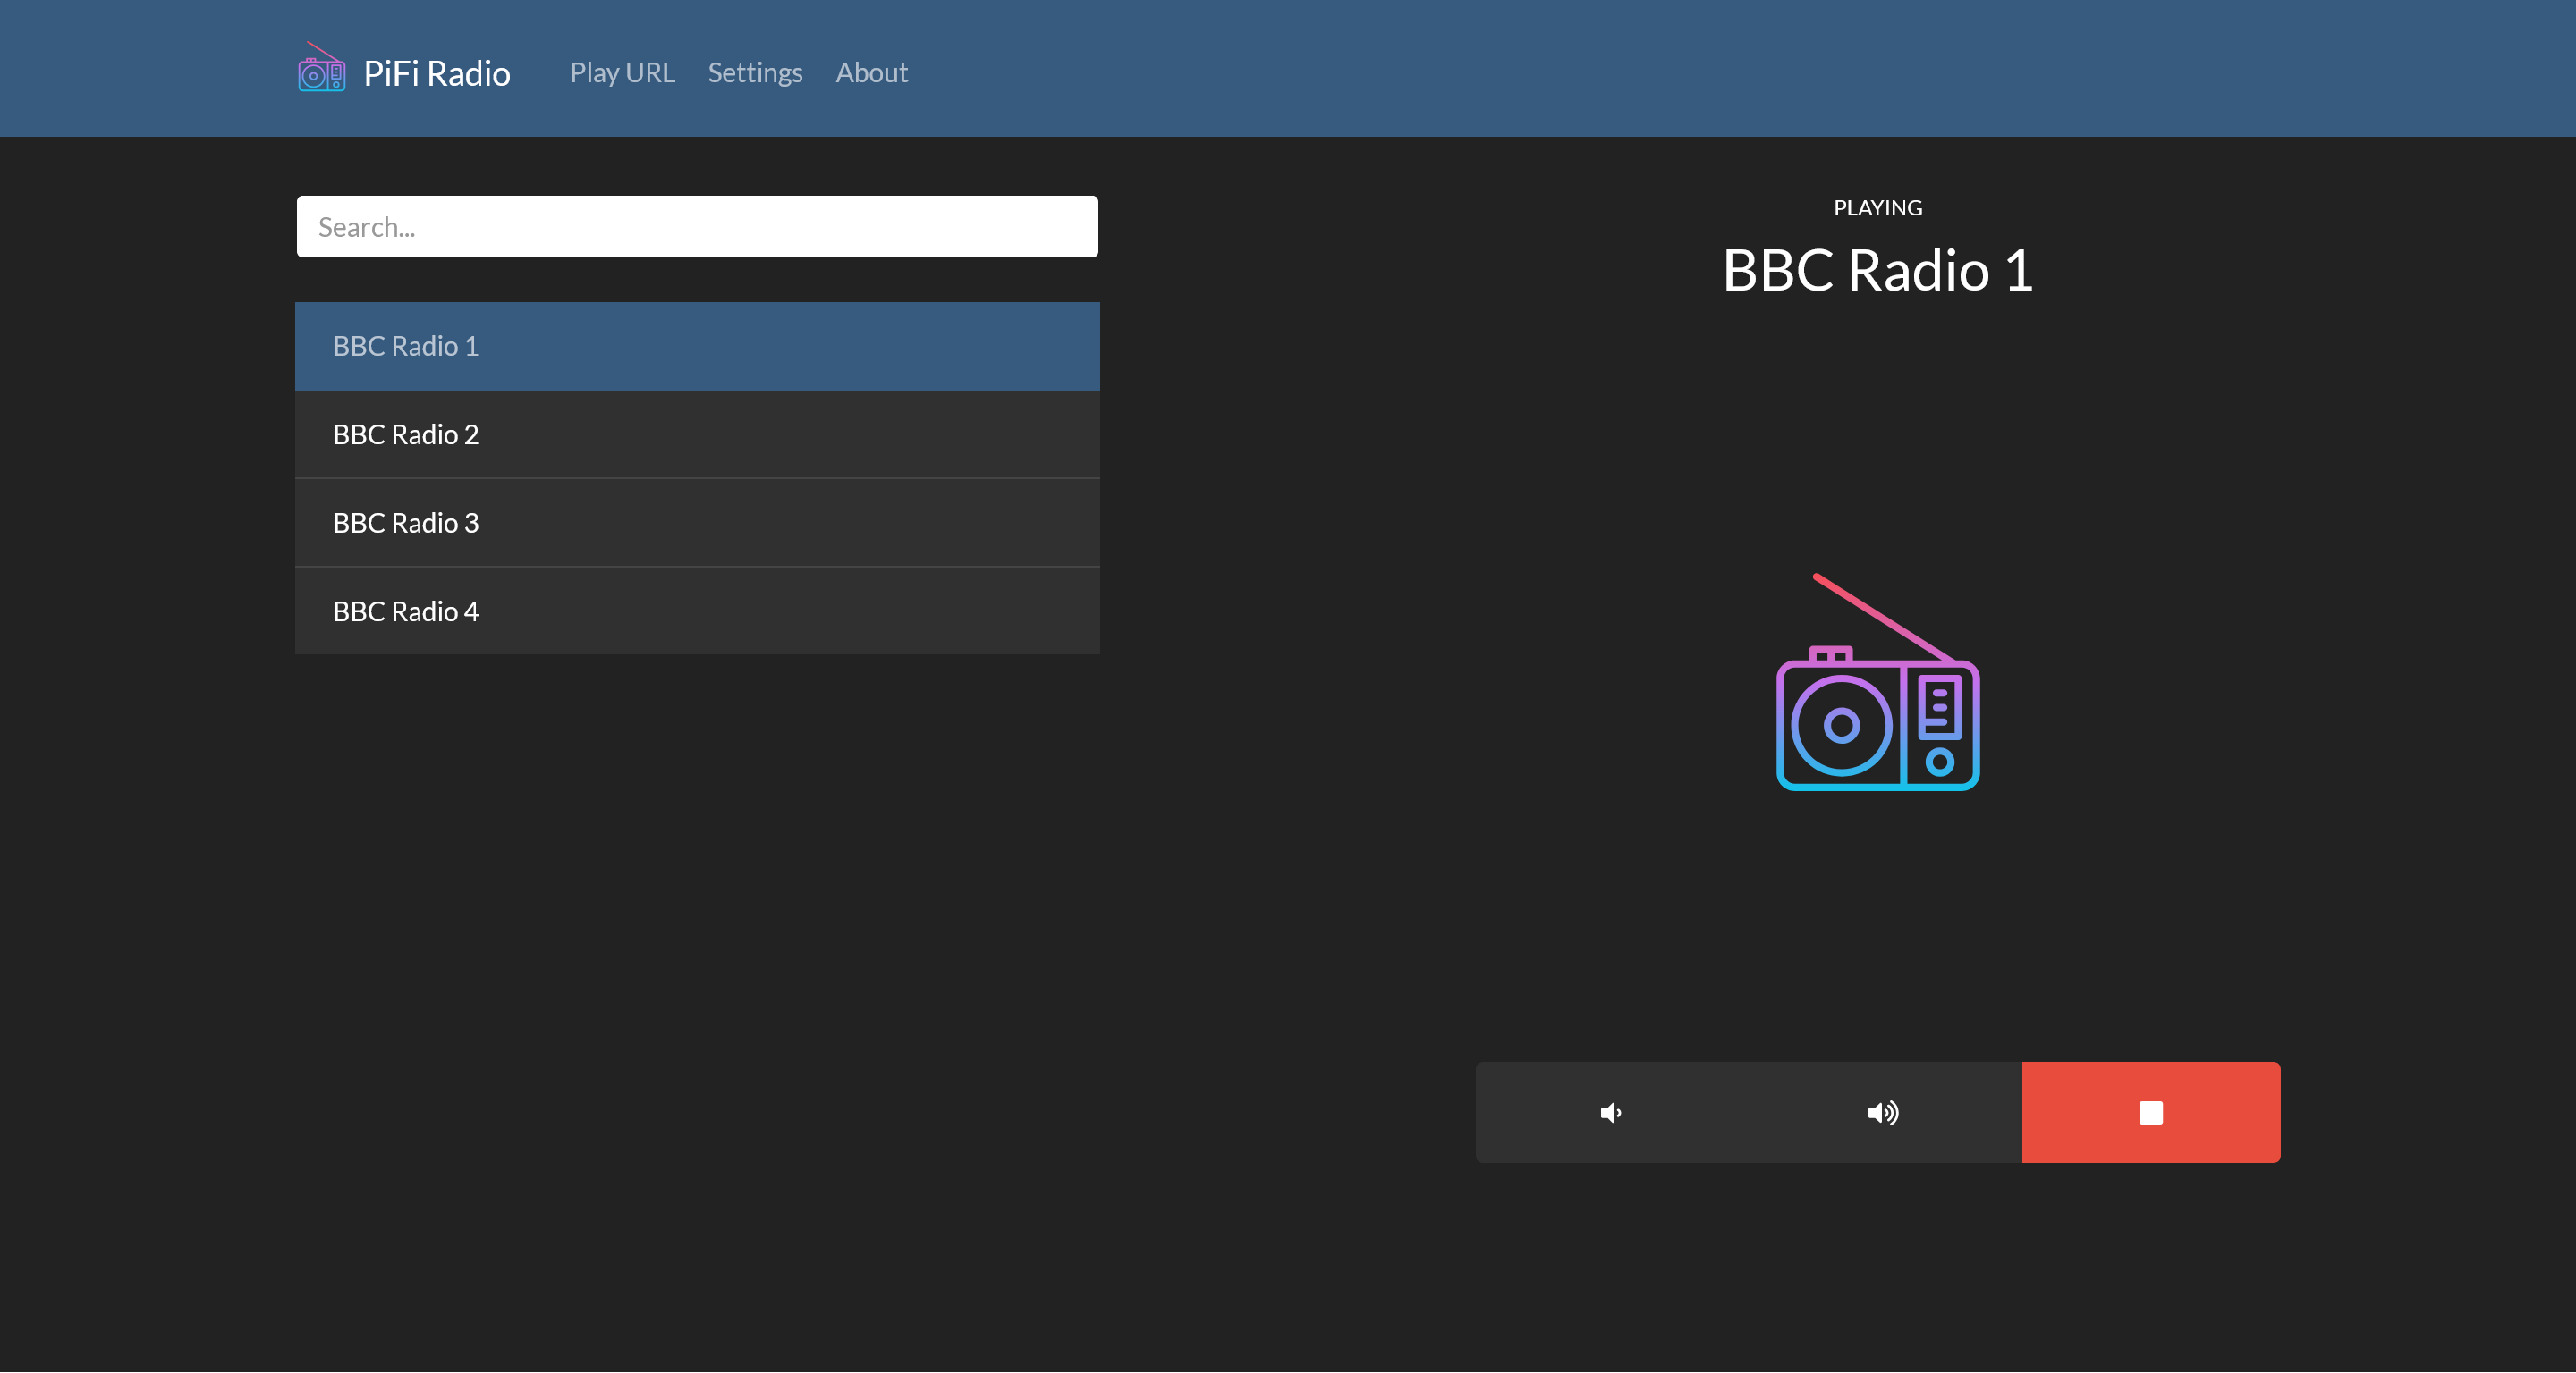Raise the volume with the loud speaker icon
The image size is (2576, 1373).
tap(1883, 1112)
